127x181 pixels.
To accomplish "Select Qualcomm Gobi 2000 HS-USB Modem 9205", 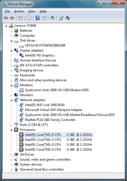I will pos(57,90).
